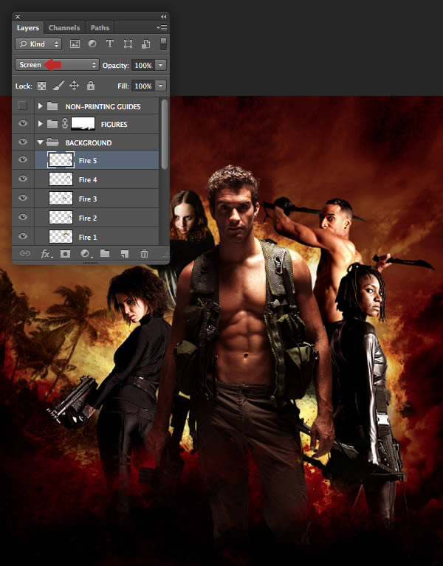
Task: Filter layers by adjustment layer icon
Action: pos(92,44)
